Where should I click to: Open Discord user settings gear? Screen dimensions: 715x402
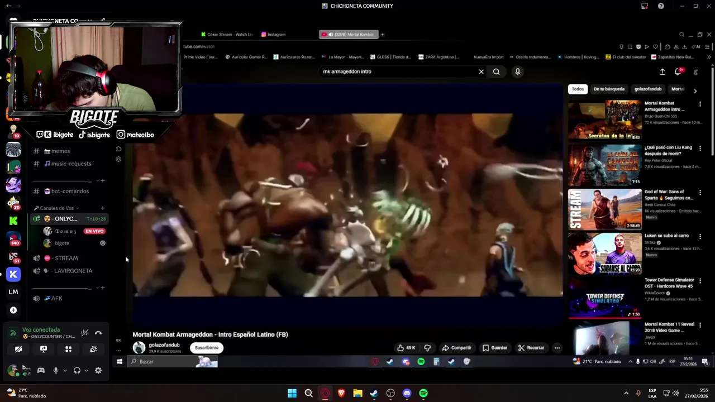98,370
